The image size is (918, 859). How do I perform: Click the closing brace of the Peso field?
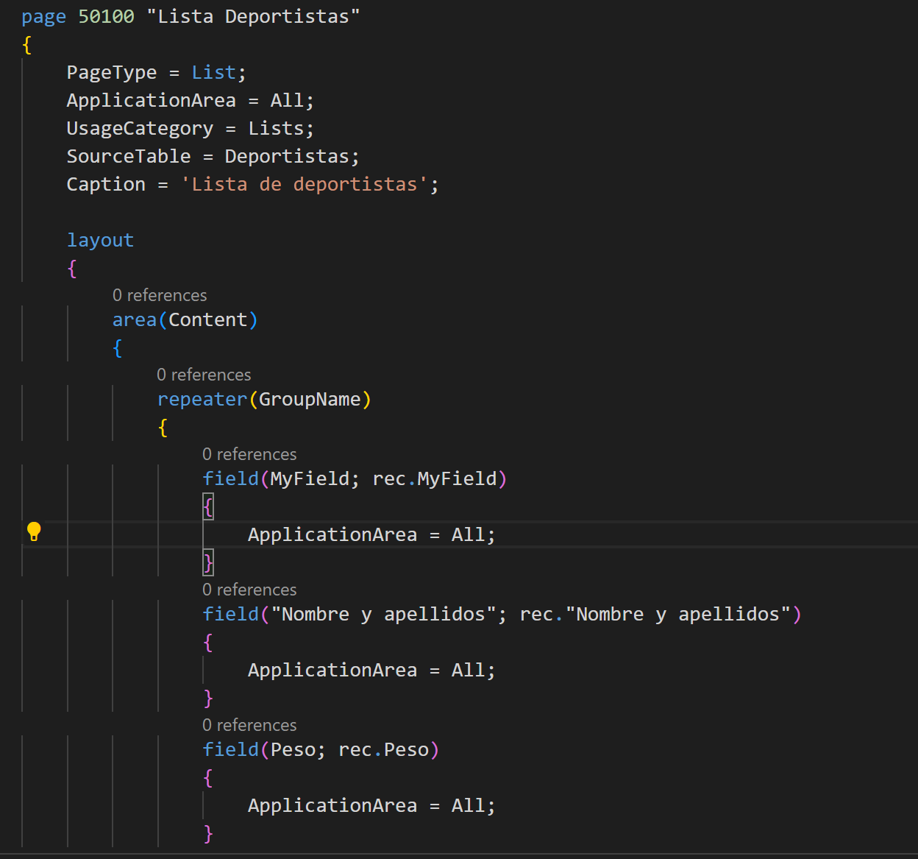(208, 834)
